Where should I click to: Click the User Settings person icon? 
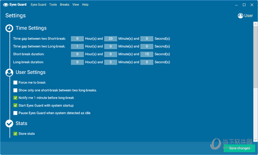coord(9,72)
